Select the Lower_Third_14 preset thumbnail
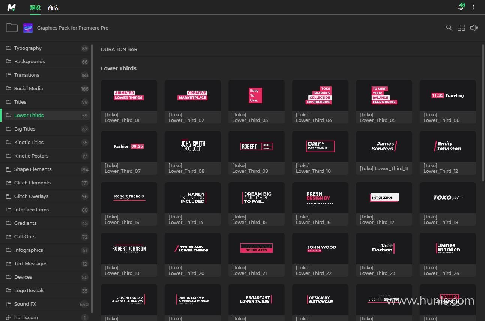The image size is (485, 321). pos(193,204)
